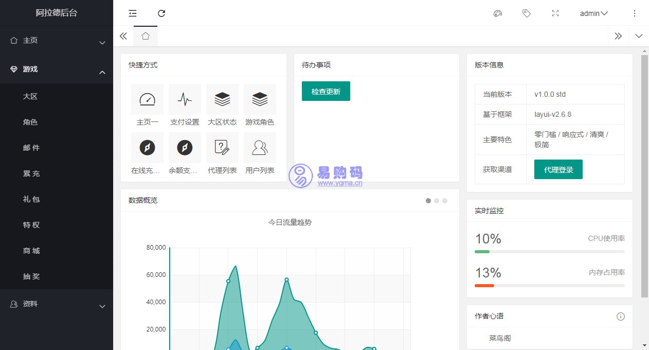
Task: Open the 大区状态 shortcut icon
Action: [222, 99]
